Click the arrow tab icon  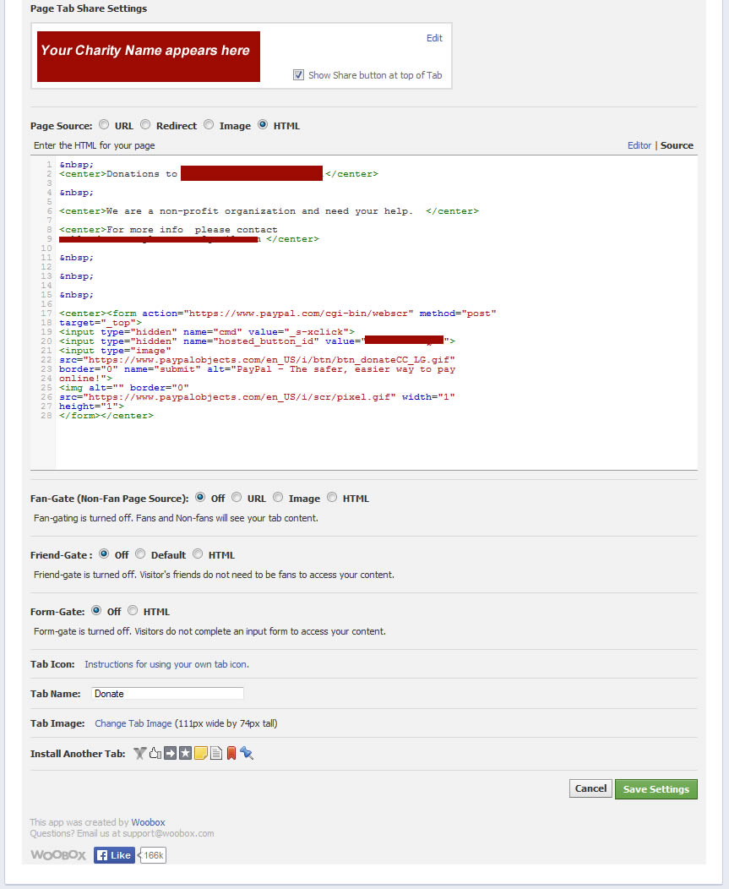click(x=170, y=753)
